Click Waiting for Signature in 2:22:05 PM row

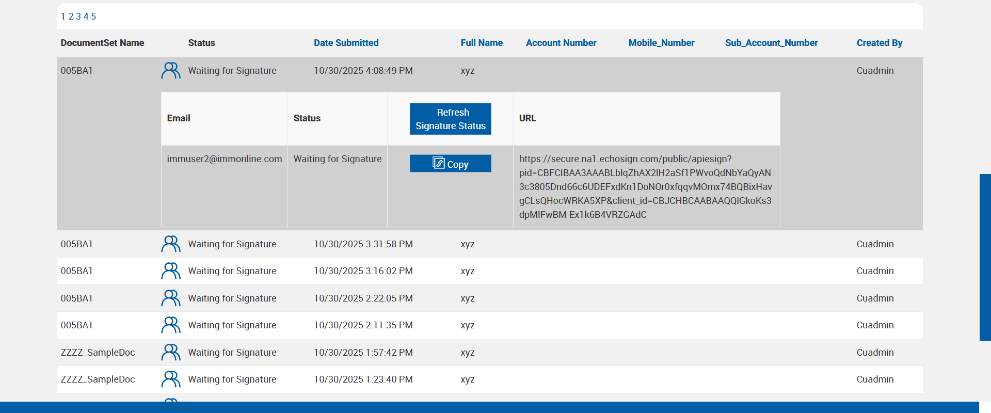click(x=232, y=298)
